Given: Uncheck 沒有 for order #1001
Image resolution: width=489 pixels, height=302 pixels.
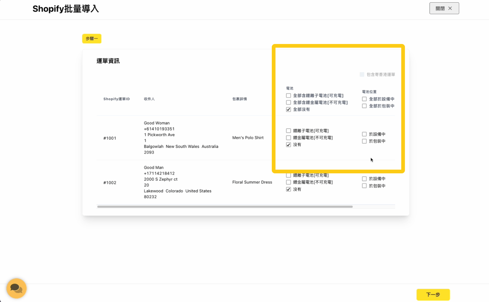Looking at the screenshot, I should pyautogui.click(x=289, y=145).
